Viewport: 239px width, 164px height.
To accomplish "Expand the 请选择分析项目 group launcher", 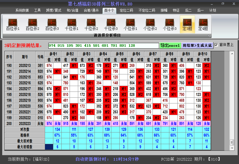I will click(x=209, y=36).
